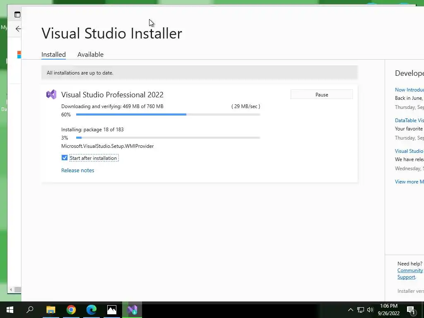
Task: Open Photos app from taskbar
Action: click(112, 310)
